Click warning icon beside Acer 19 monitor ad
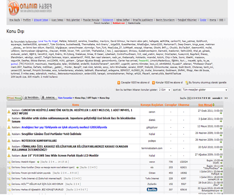Image resolution: width=234 pixels, height=195 pixels. coord(9,156)
